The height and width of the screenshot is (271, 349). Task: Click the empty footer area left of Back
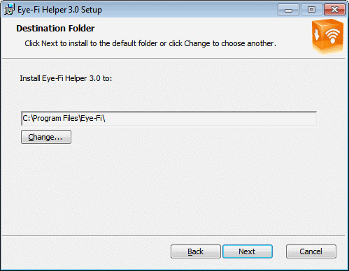point(86,251)
